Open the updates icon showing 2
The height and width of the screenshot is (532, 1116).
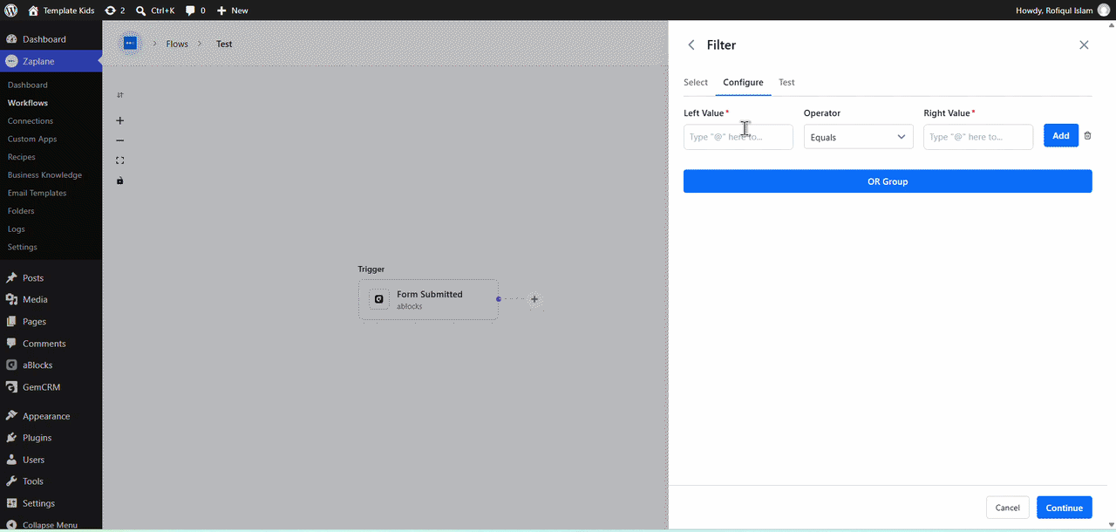point(114,10)
